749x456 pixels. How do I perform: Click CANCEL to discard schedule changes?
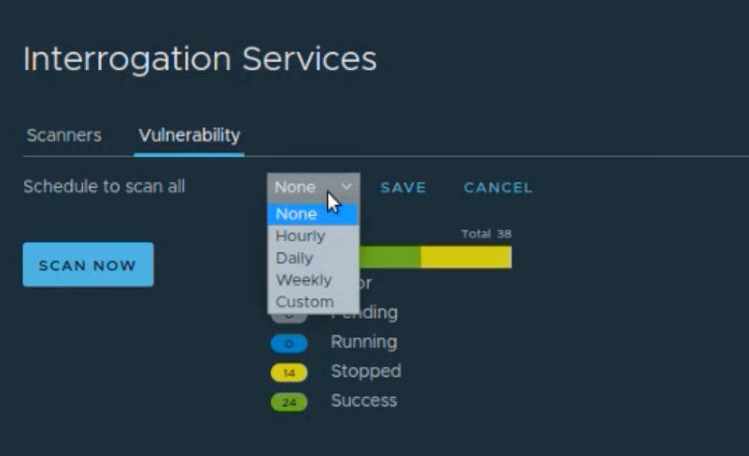pyautogui.click(x=498, y=188)
